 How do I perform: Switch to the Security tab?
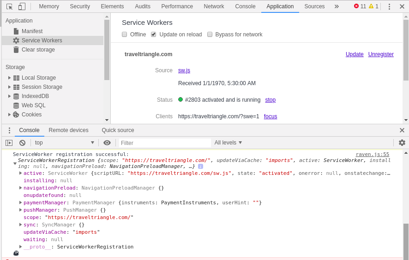click(x=80, y=6)
